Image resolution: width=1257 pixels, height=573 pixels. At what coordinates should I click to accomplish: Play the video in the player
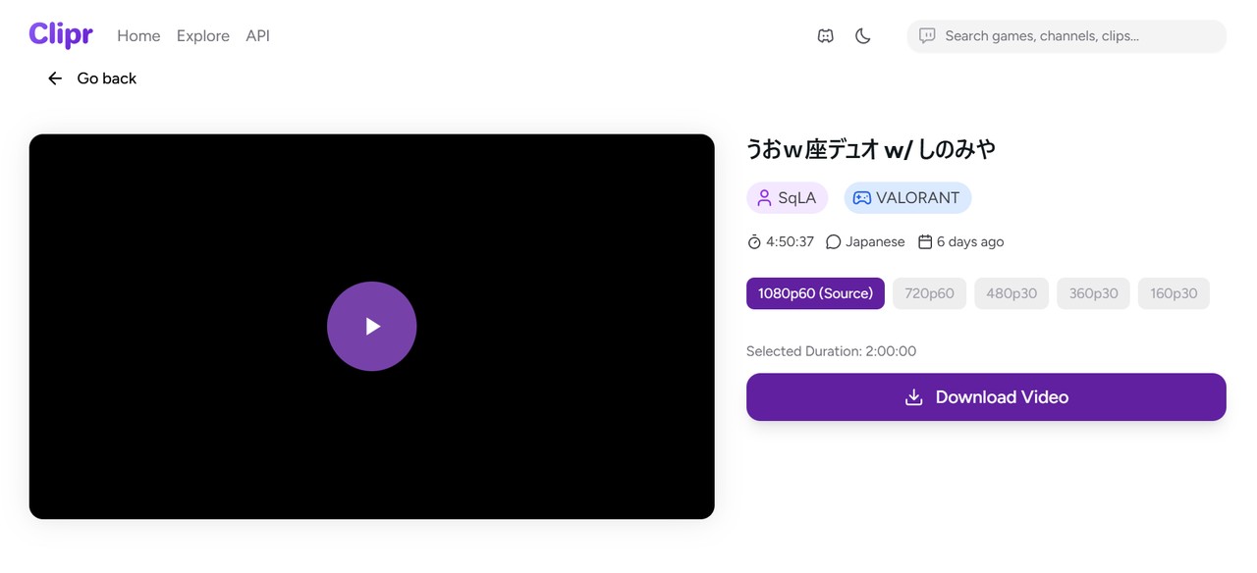[371, 327]
